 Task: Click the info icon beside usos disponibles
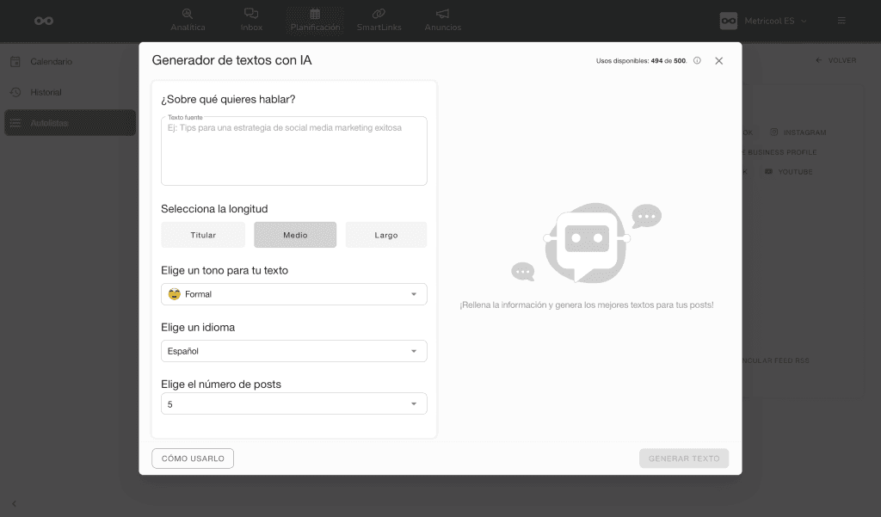click(697, 61)
